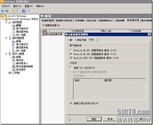Click the 邮箱 icon under 组织配置

pos(14,25)
